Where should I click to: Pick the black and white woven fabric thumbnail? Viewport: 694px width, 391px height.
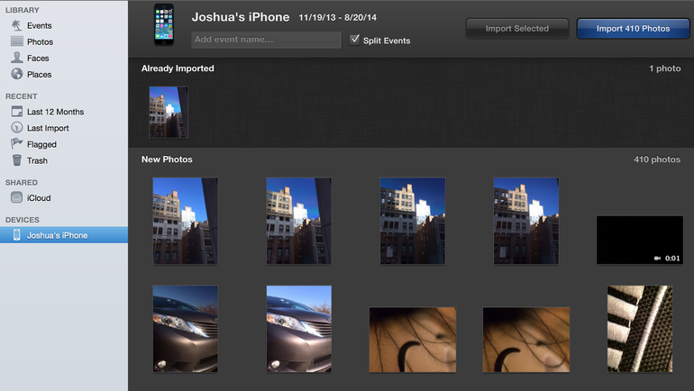click(639, 329)
